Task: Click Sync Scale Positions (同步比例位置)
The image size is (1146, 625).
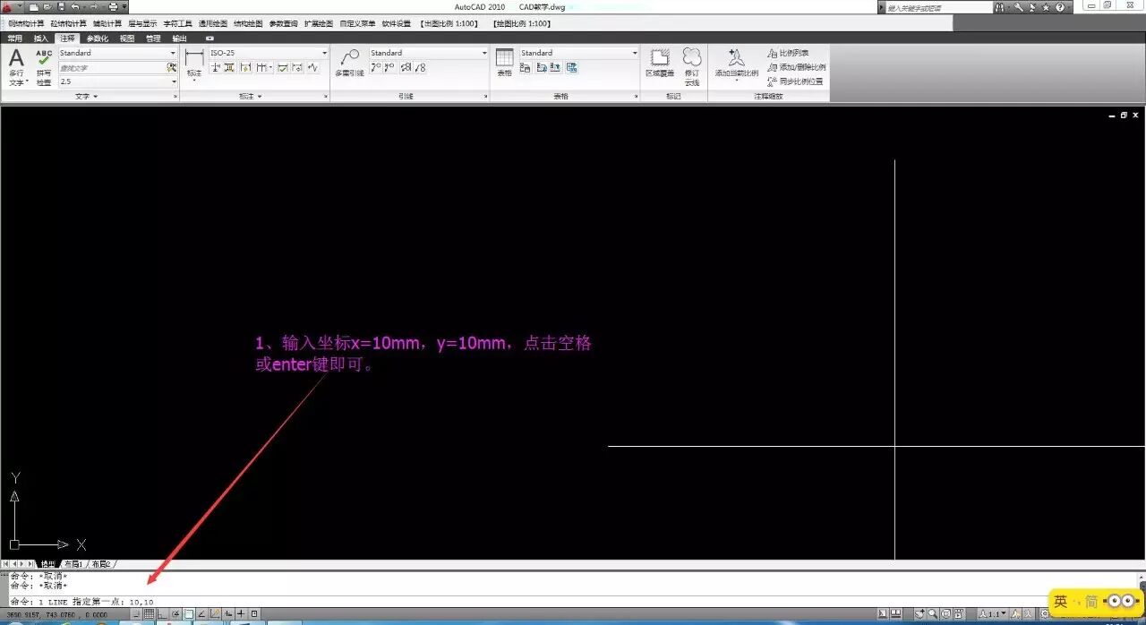Action: 795,81
